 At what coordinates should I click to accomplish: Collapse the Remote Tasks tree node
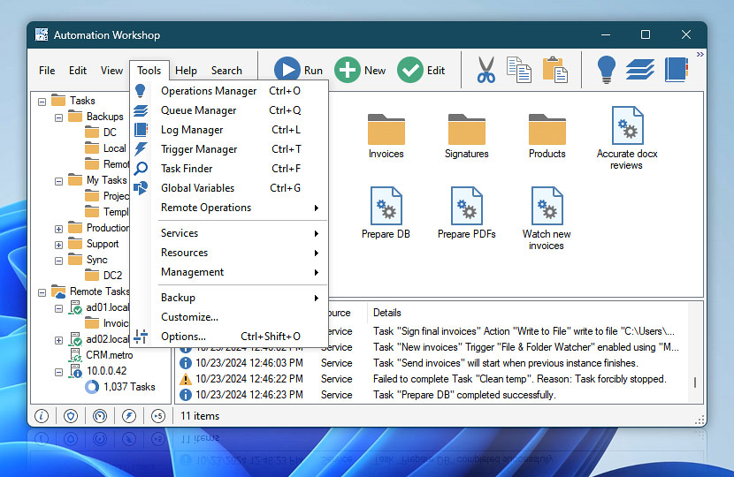pyautogui.click(x=42, y=292)
